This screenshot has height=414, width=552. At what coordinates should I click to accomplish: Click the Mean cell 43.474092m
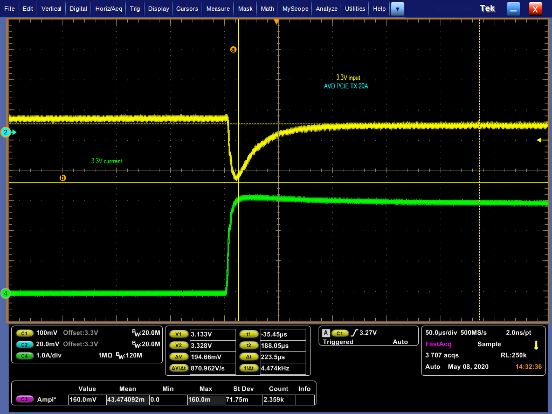pos(128,399)
